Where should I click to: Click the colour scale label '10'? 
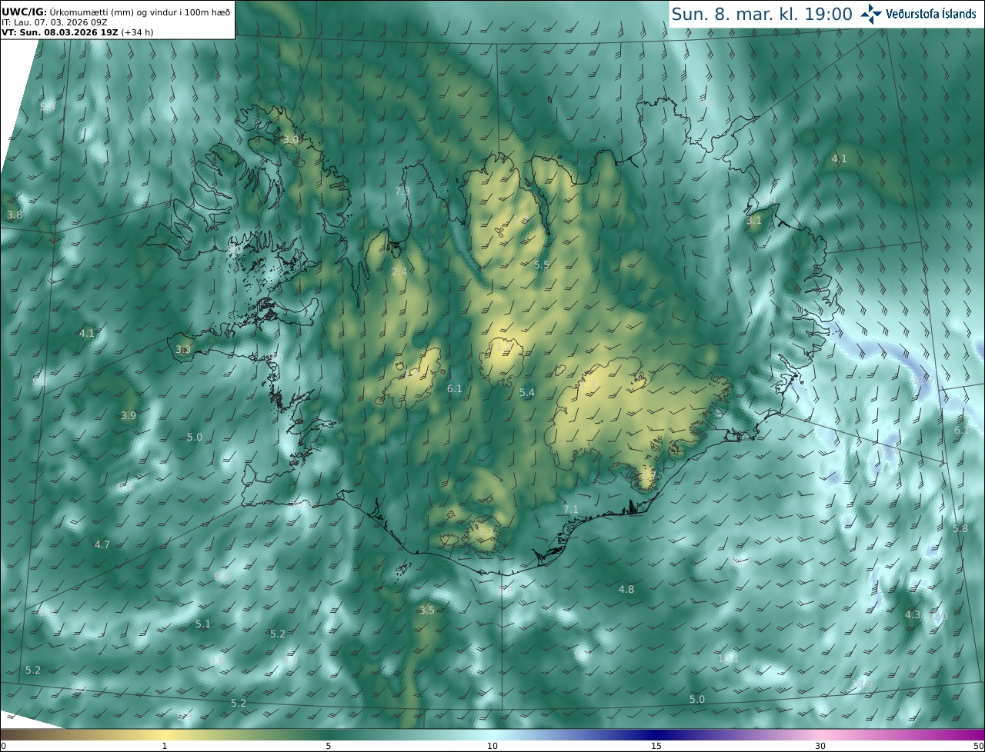pos(492,746)
